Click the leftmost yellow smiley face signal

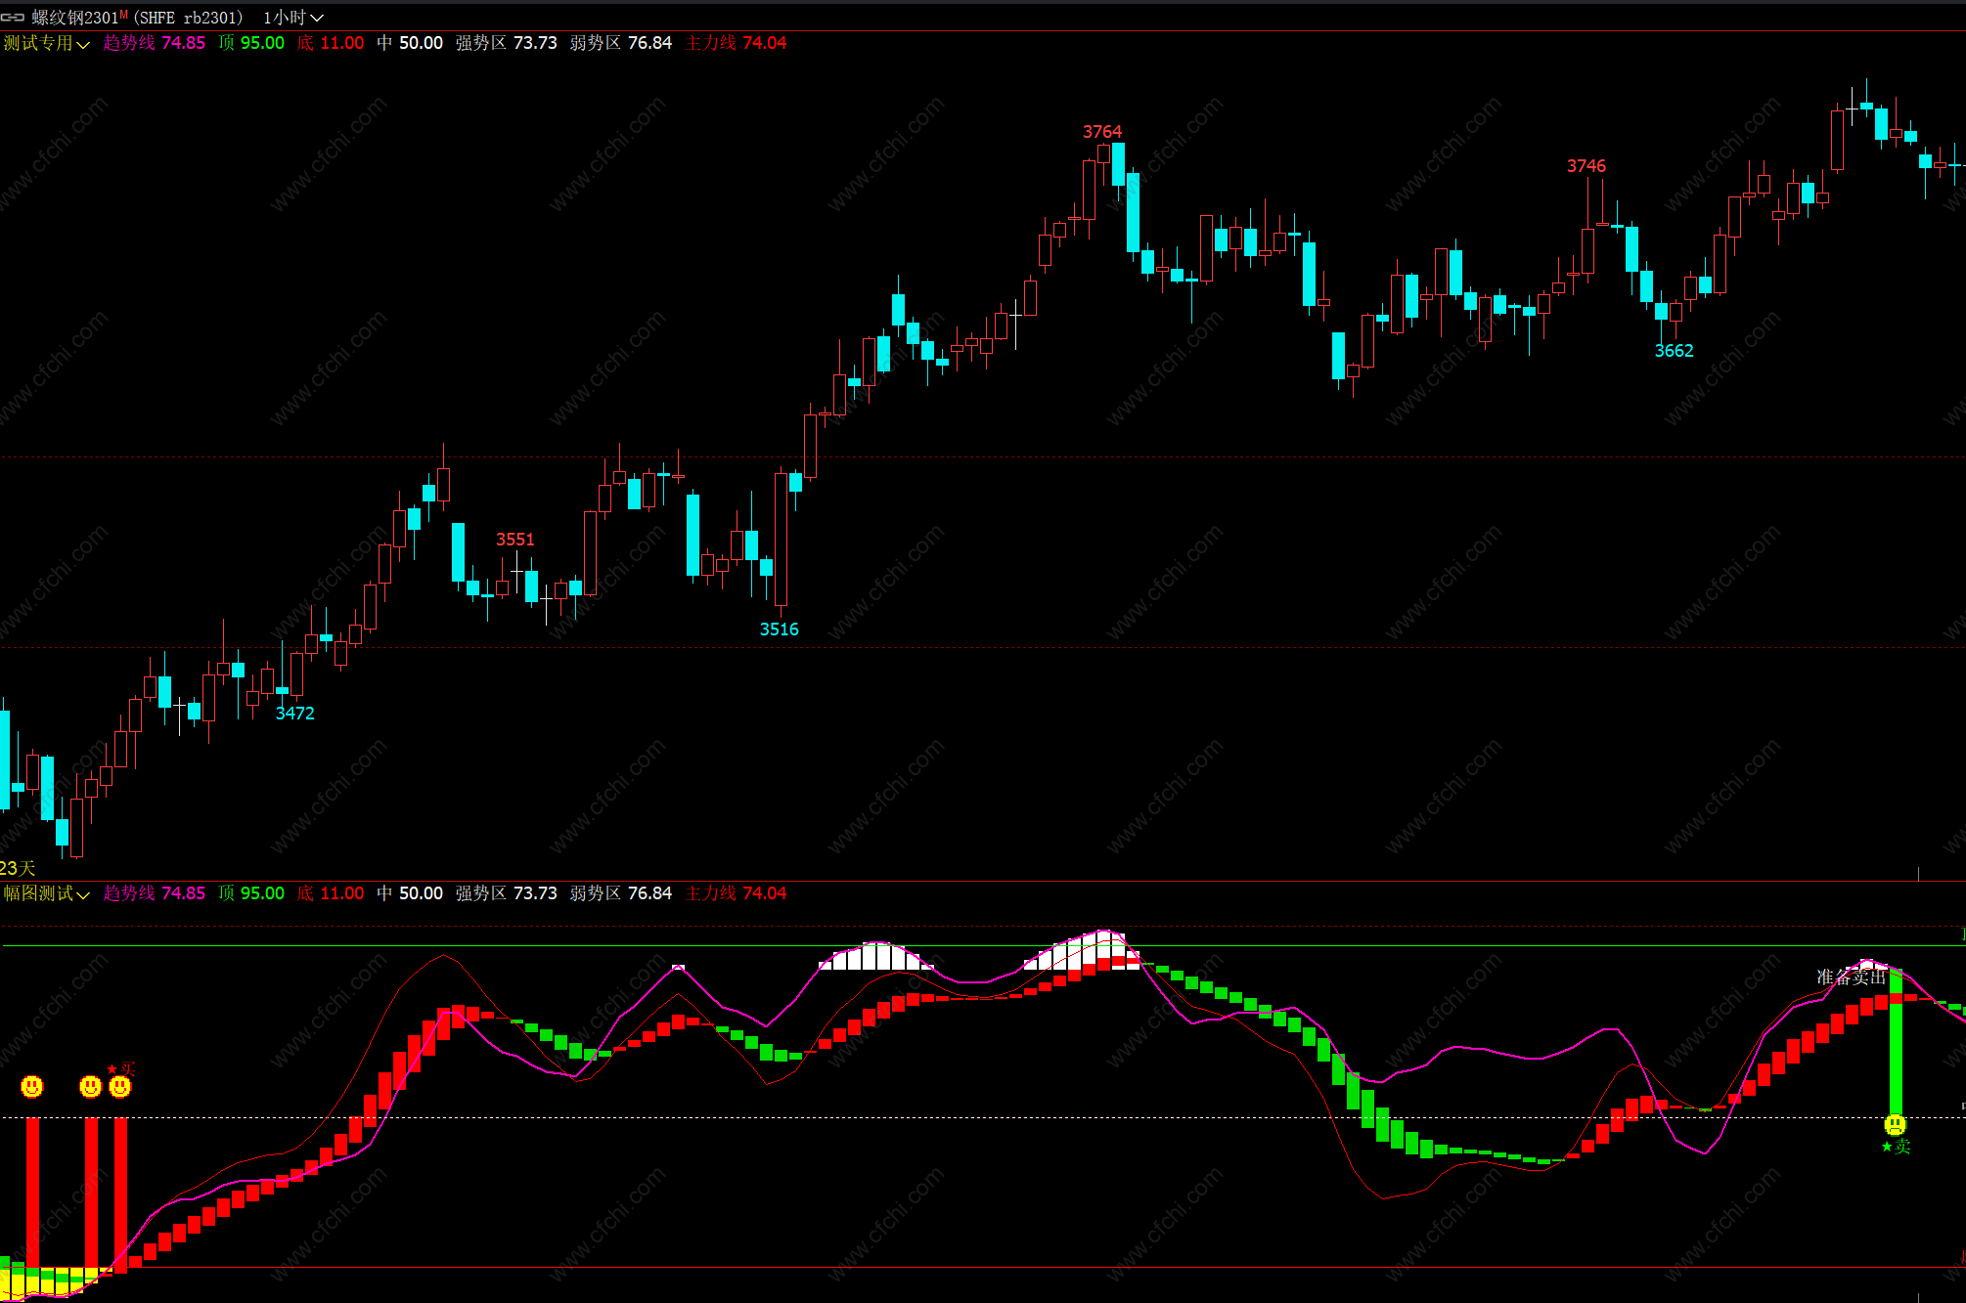32,1086
